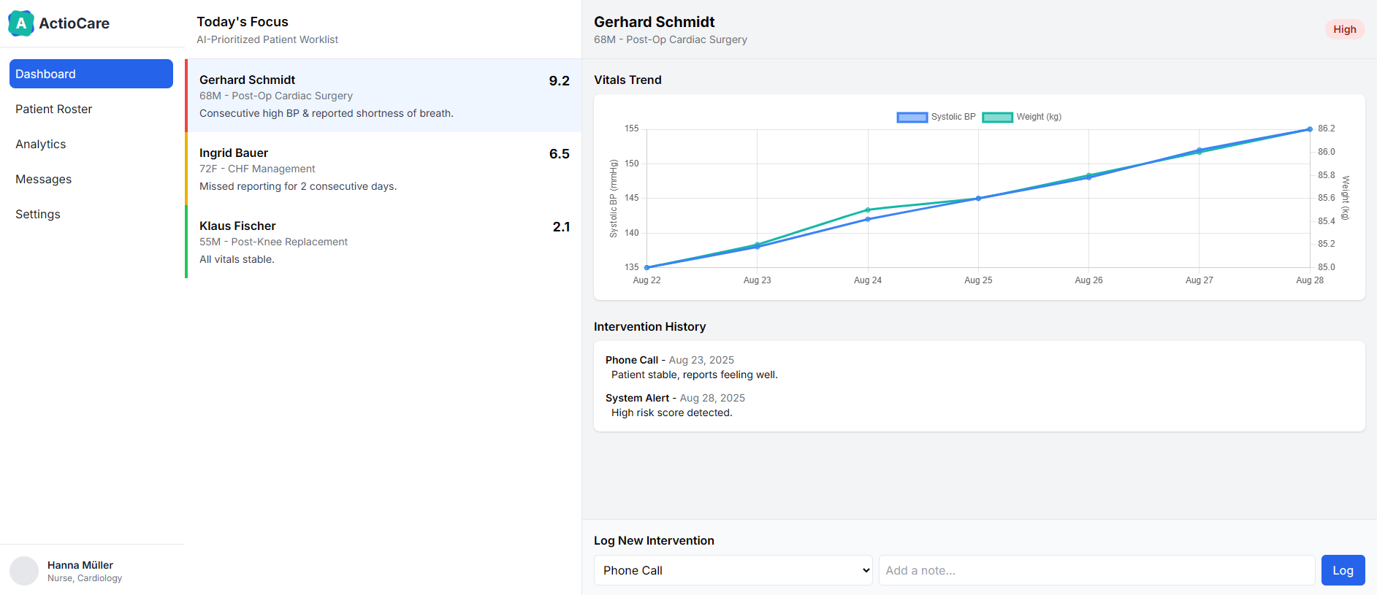The width and height of the screenshot is (1377, 595).
Task: Click the Log button
Action: pyautogui.click(x=1343, y=570)
